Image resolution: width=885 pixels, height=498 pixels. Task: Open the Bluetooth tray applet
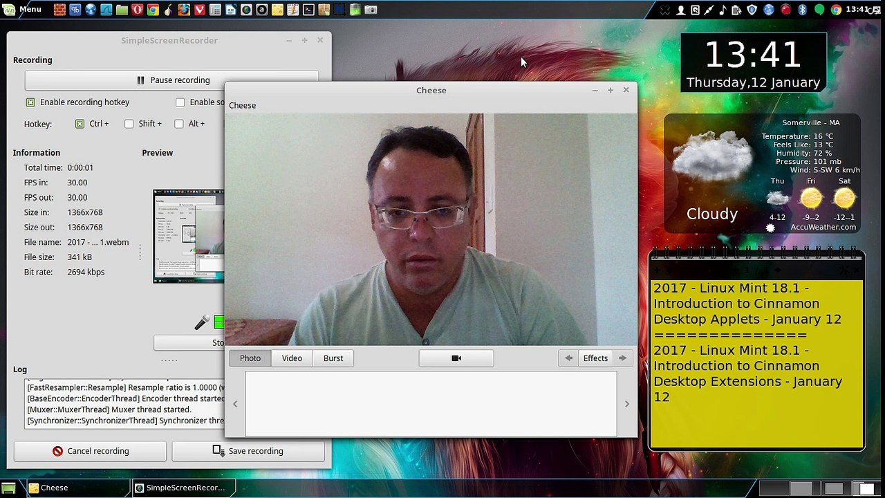(803, 10)
